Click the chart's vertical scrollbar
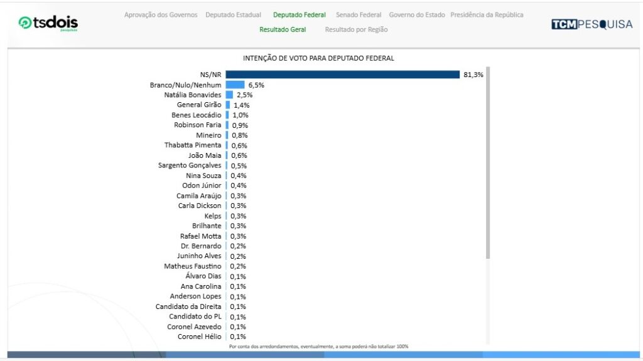Screen dimensions: 643x361 [x=488, y=163]
